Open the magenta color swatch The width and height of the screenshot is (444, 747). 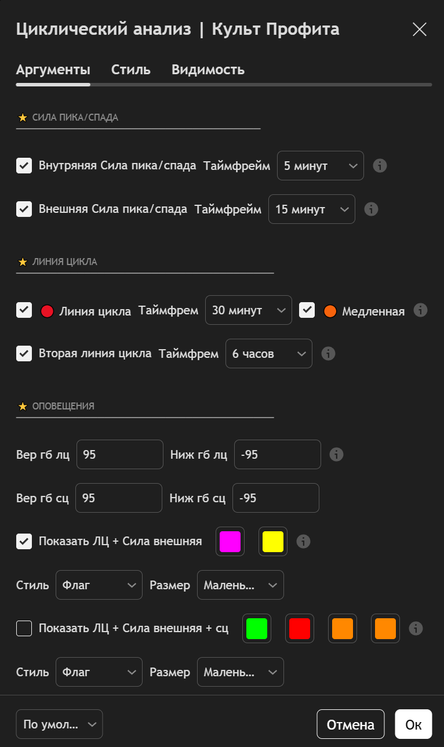230,541
